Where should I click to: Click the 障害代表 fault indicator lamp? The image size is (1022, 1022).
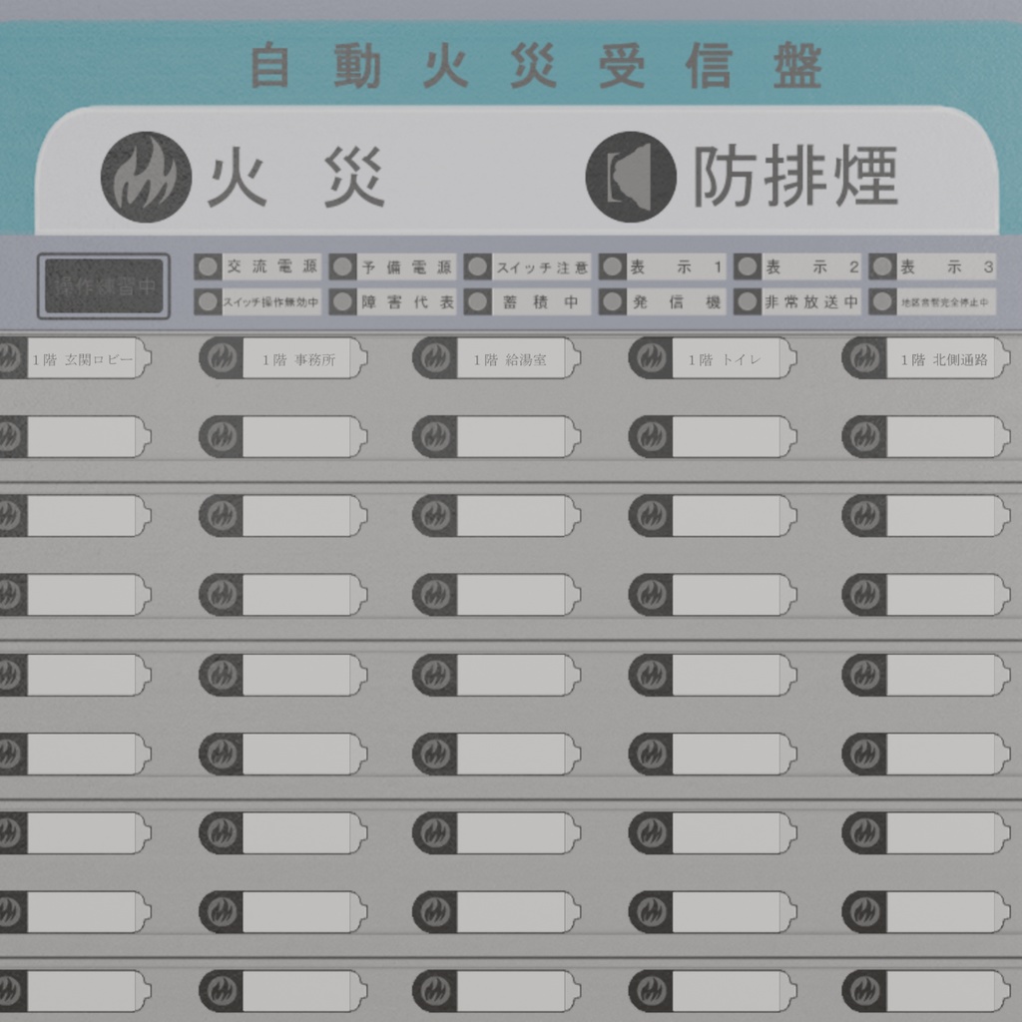tap(344, 301)
